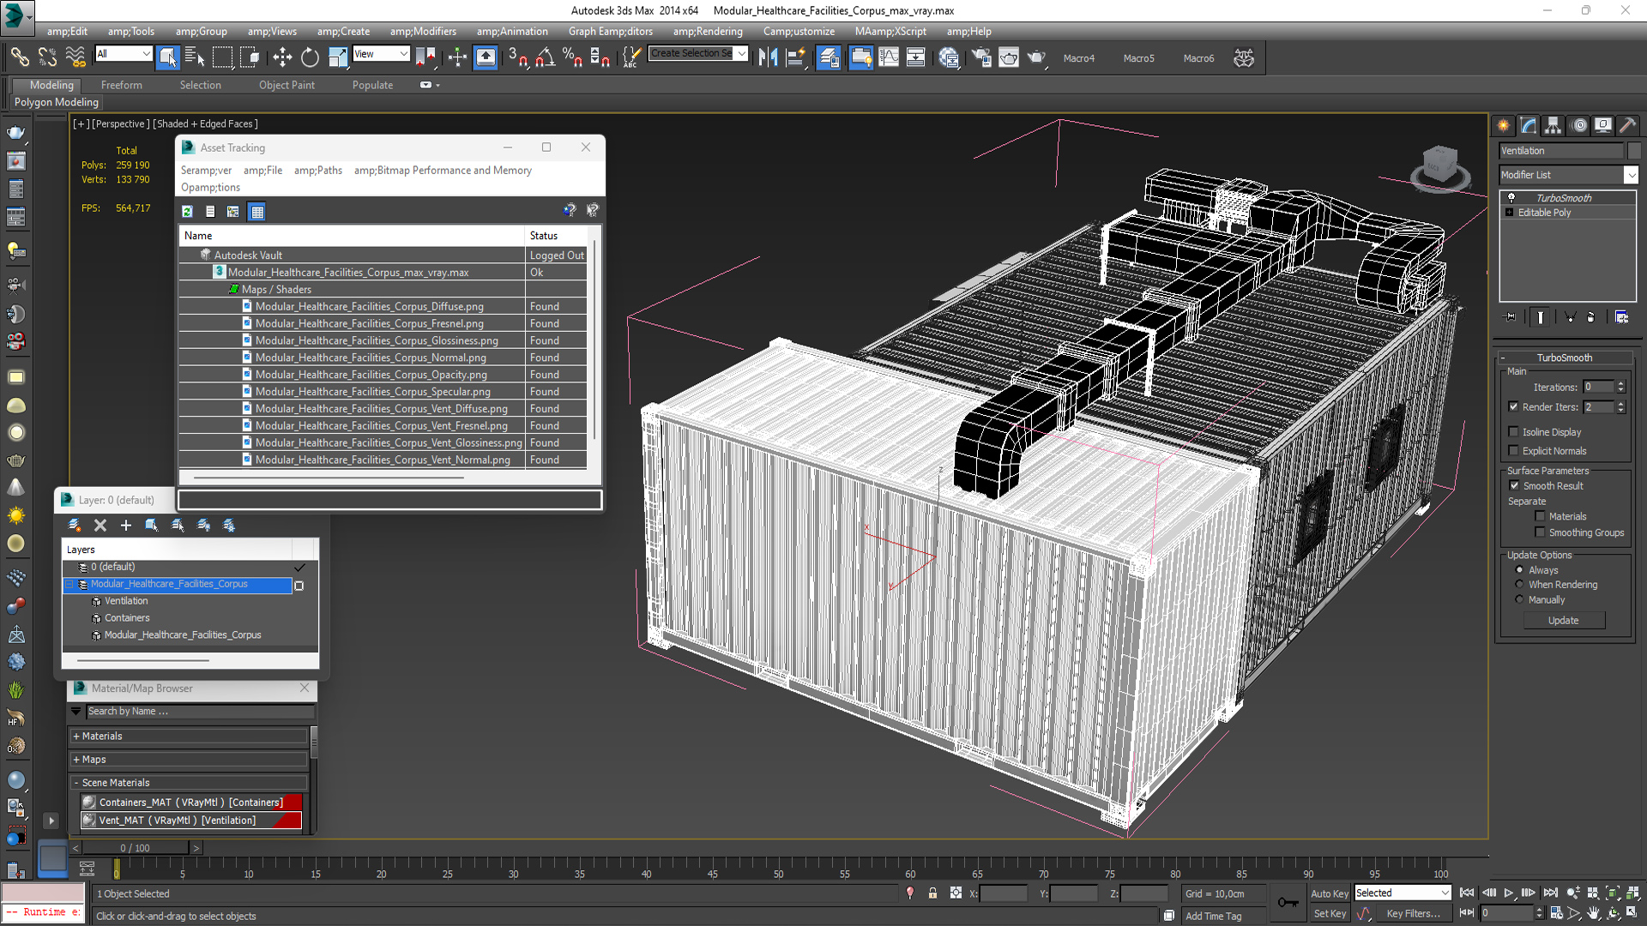Enable Separate by Smoothing Groups checkbox
This screenshot has width=1647, height=926.
[1540, 532]
